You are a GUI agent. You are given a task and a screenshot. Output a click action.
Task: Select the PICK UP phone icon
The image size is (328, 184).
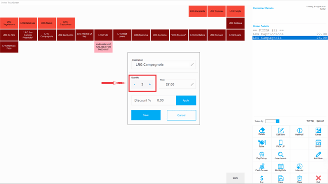[280, 143]
